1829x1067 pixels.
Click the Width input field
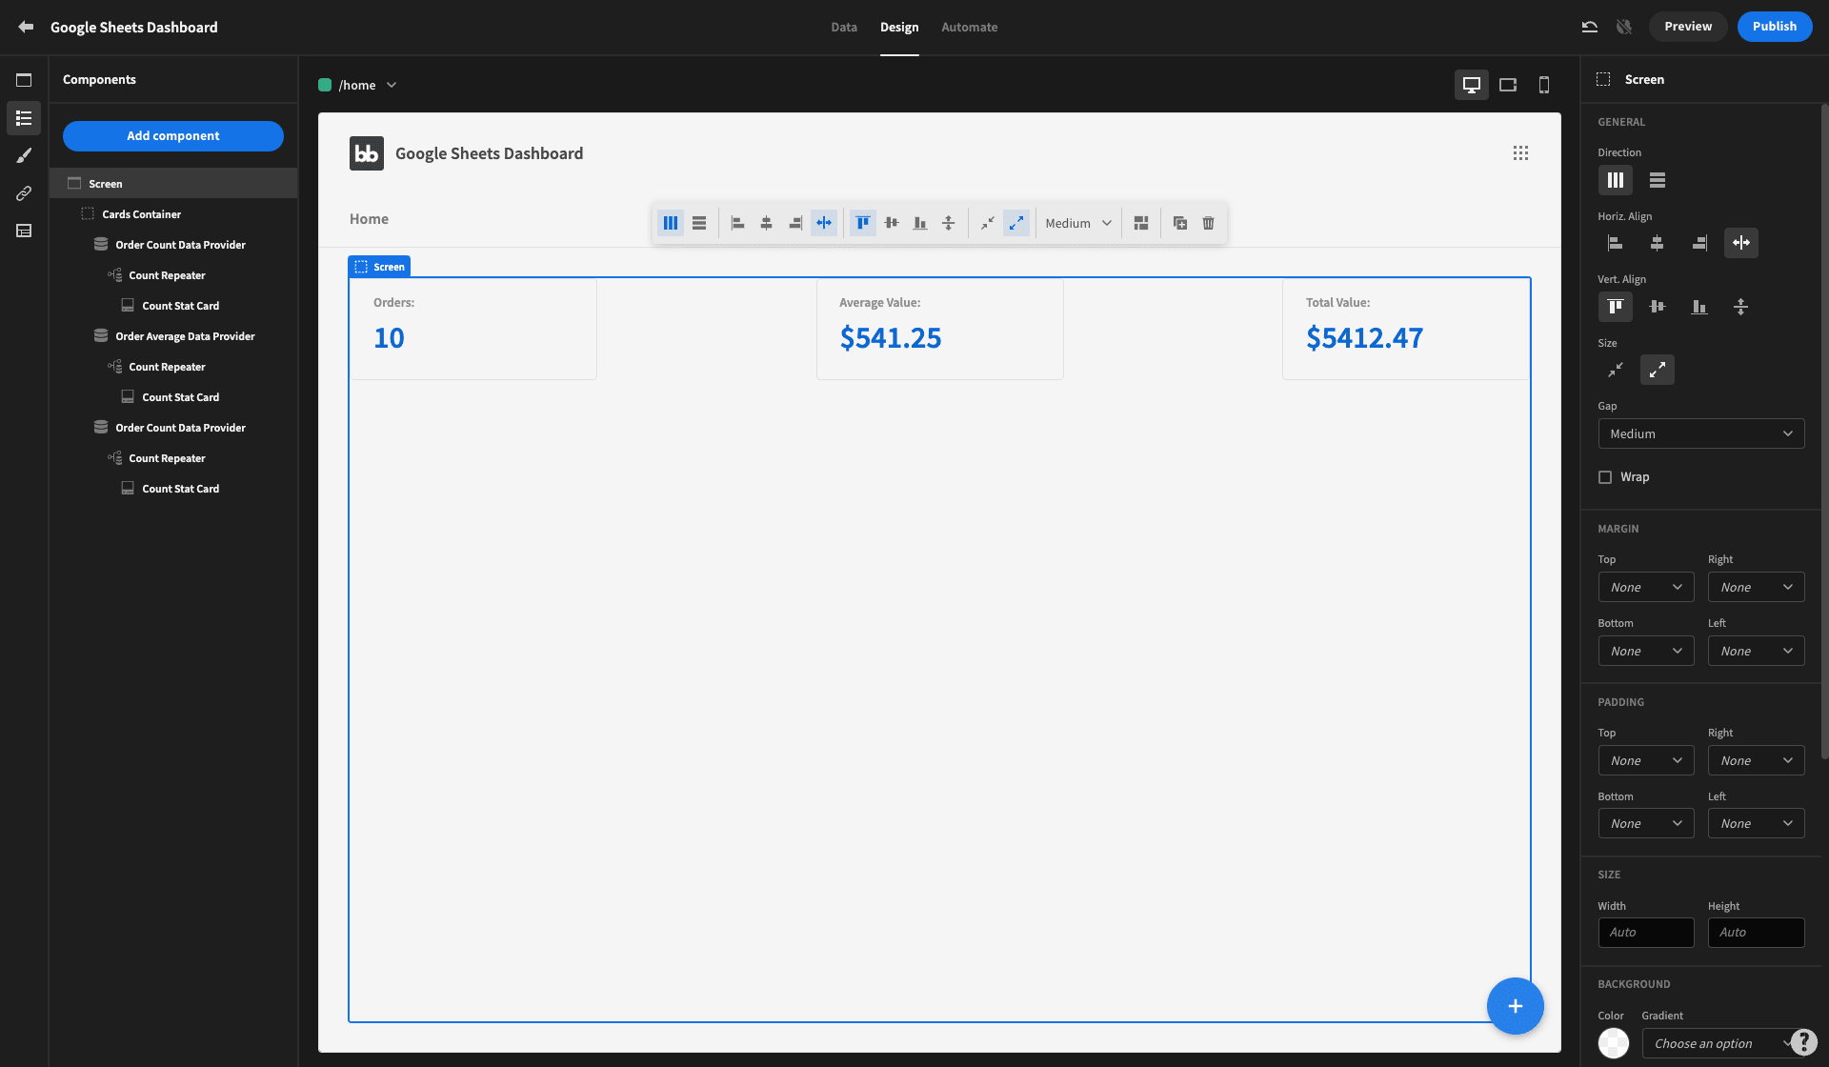tap(1646, 933)
